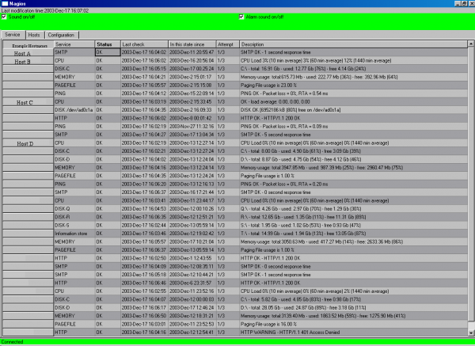Sort by the Attempt column header
This screenshot has height=346, width=475.
(x=227, y=44)
